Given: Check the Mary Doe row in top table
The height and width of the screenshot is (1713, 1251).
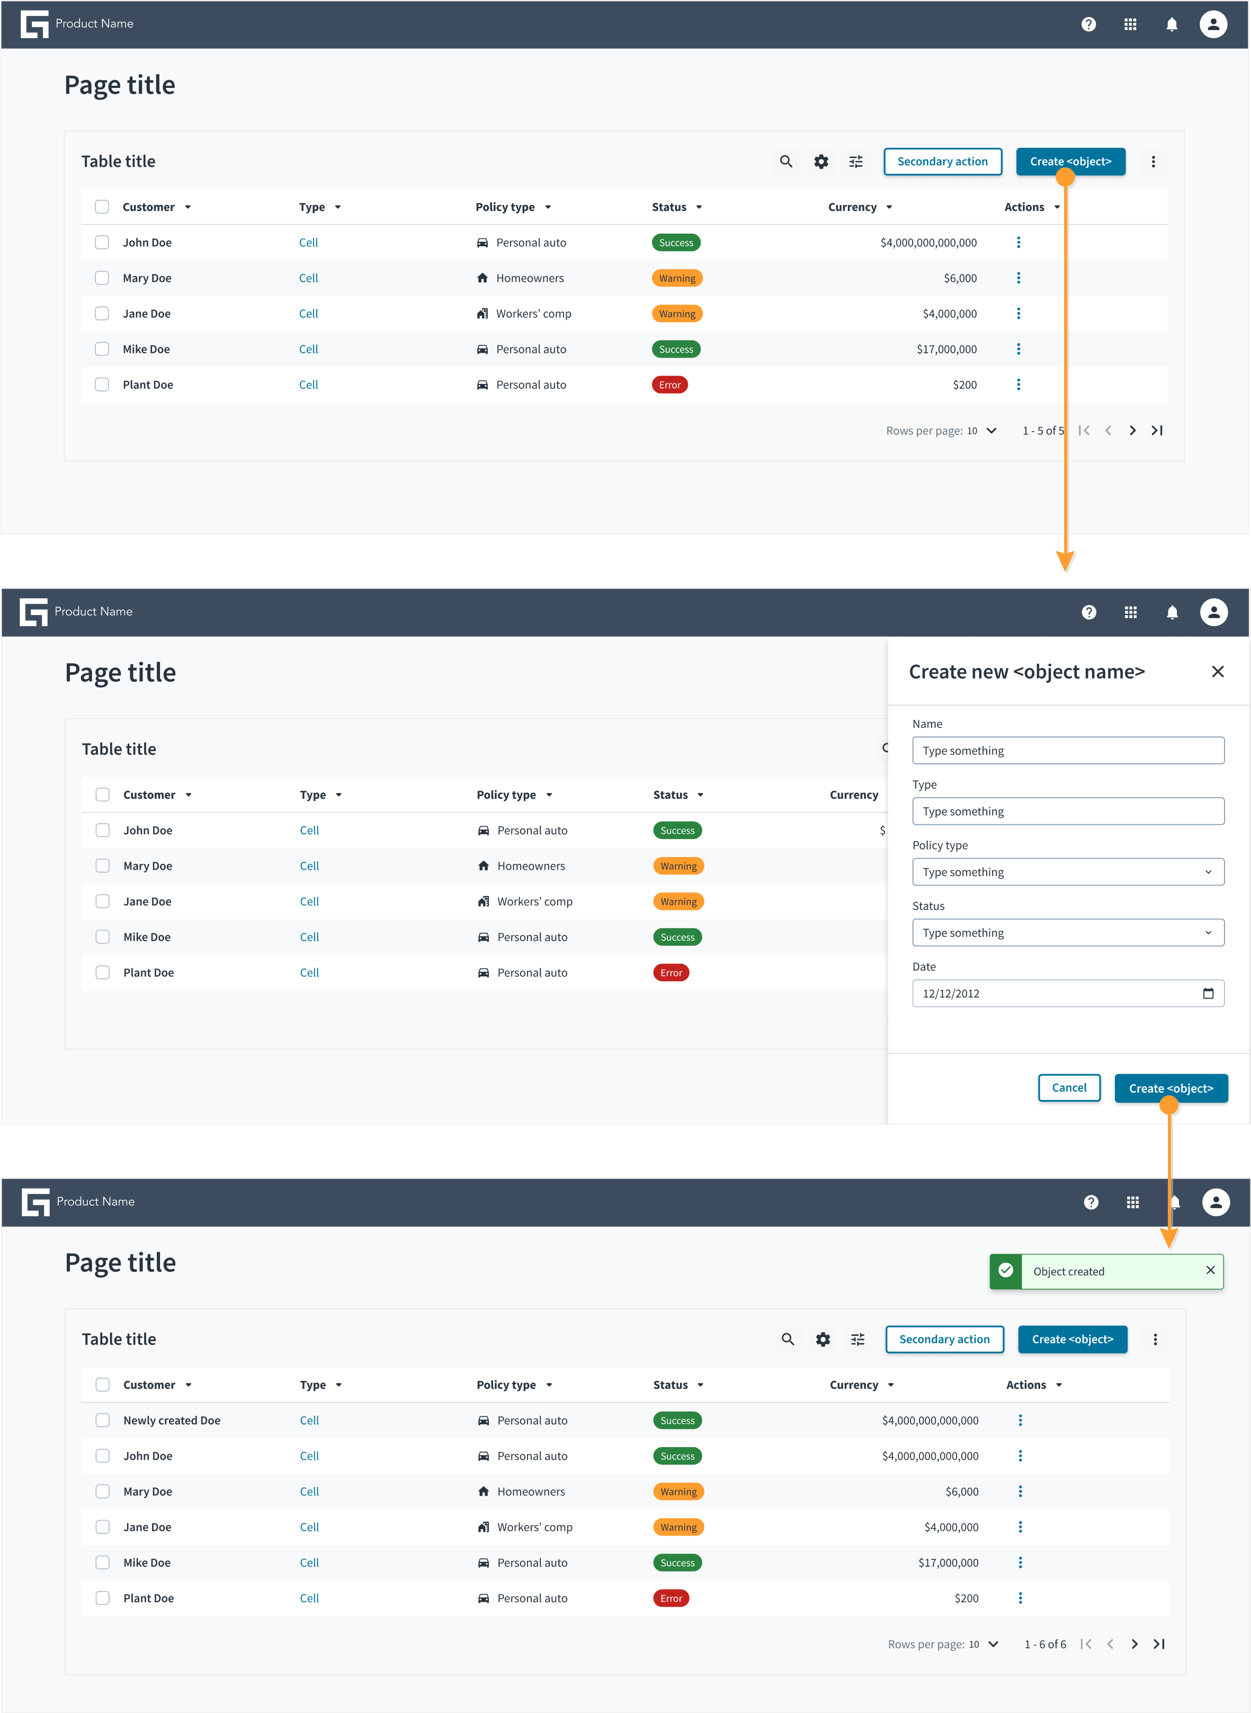Looking at the screenshot, I should pos(102,278).
